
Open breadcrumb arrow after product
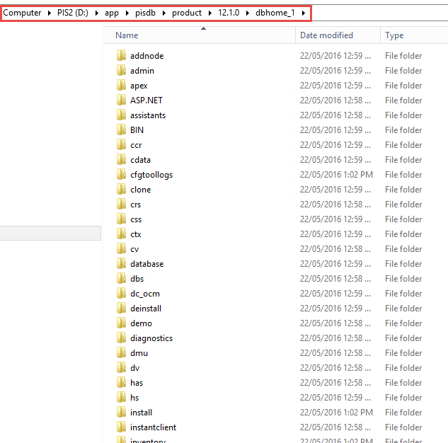coord(209,13)
